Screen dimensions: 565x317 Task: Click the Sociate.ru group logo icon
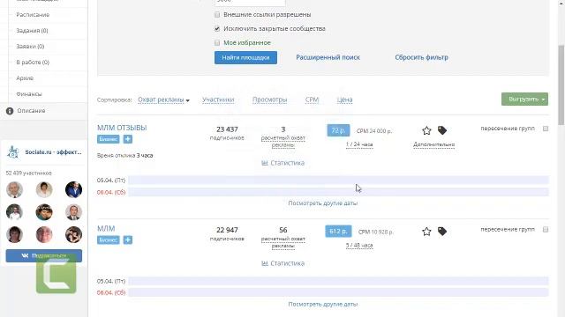point(13,152)
